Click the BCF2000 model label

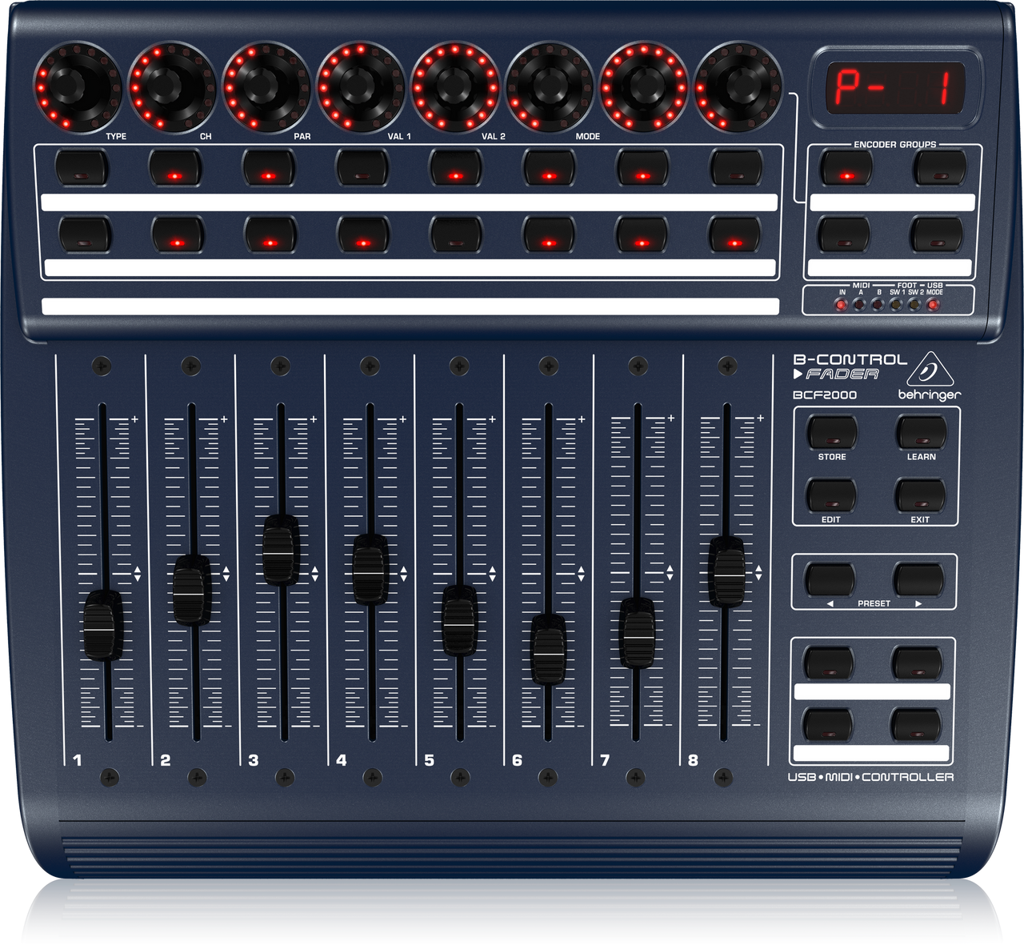click(825, 394)
